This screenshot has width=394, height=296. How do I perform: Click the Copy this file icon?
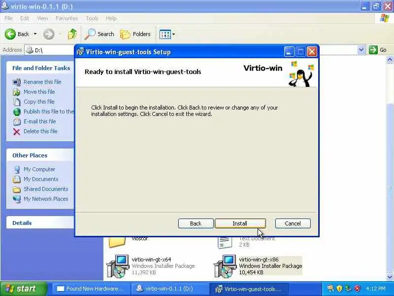(x=17, y=102)
